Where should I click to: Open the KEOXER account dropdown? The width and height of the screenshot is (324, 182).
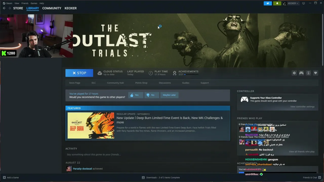(291, 3)
